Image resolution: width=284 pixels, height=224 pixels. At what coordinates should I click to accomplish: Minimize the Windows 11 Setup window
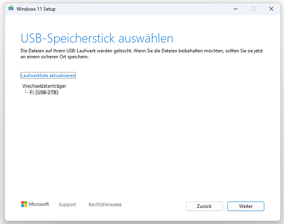tap(236, 9)
